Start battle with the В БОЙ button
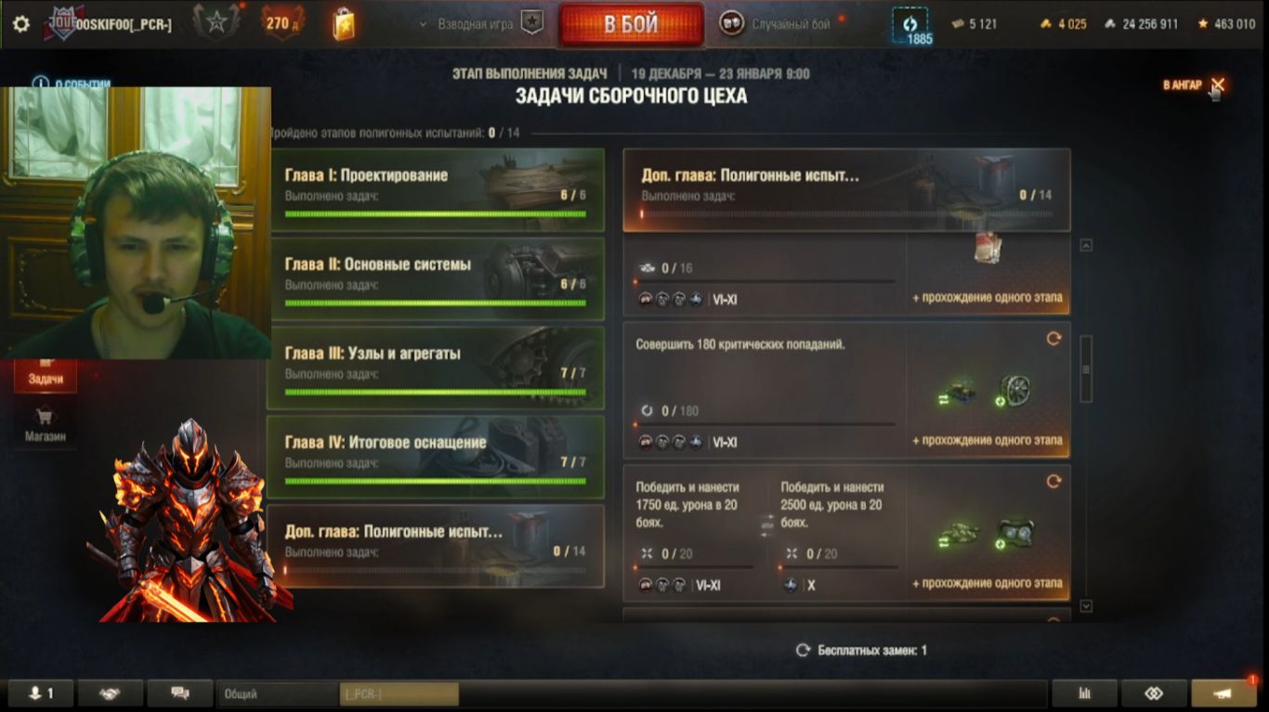This screenshot has width=1269, height=712. point(631,25)
